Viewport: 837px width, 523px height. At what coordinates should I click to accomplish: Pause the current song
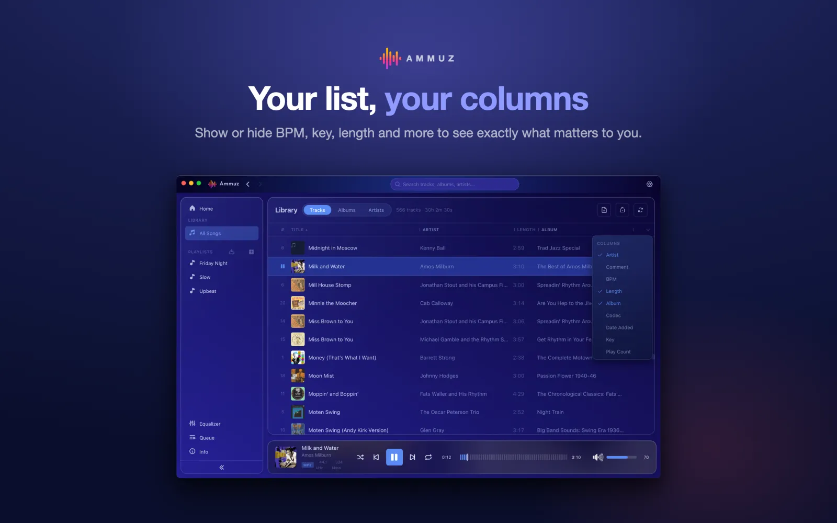[x=394, y=457]
